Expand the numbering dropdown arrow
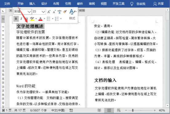The image size is (170, 114). pos(61,19)
